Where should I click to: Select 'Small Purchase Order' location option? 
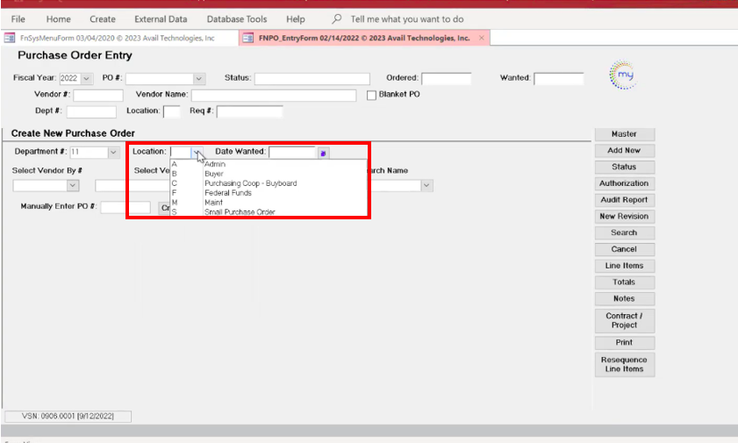point(239,211)
